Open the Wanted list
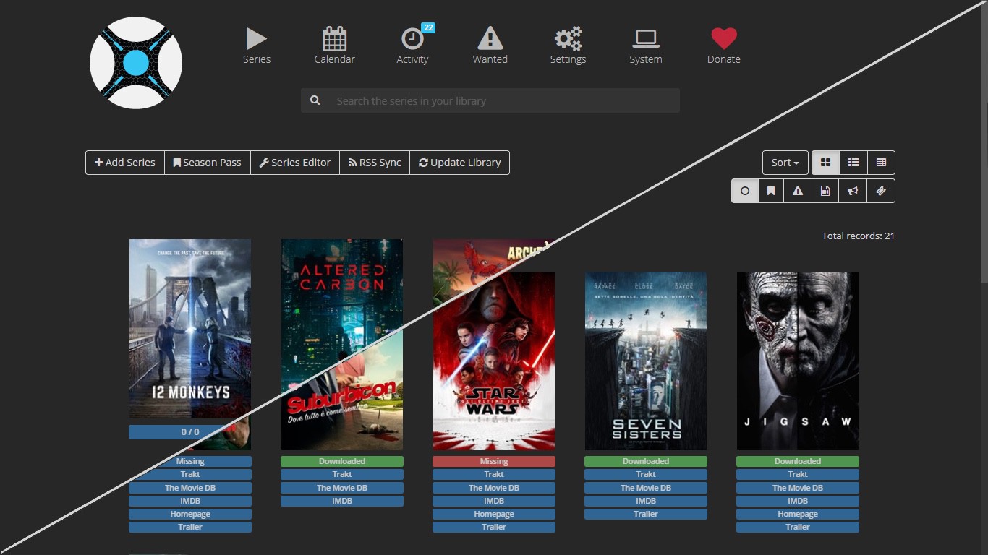 [490, 45]
